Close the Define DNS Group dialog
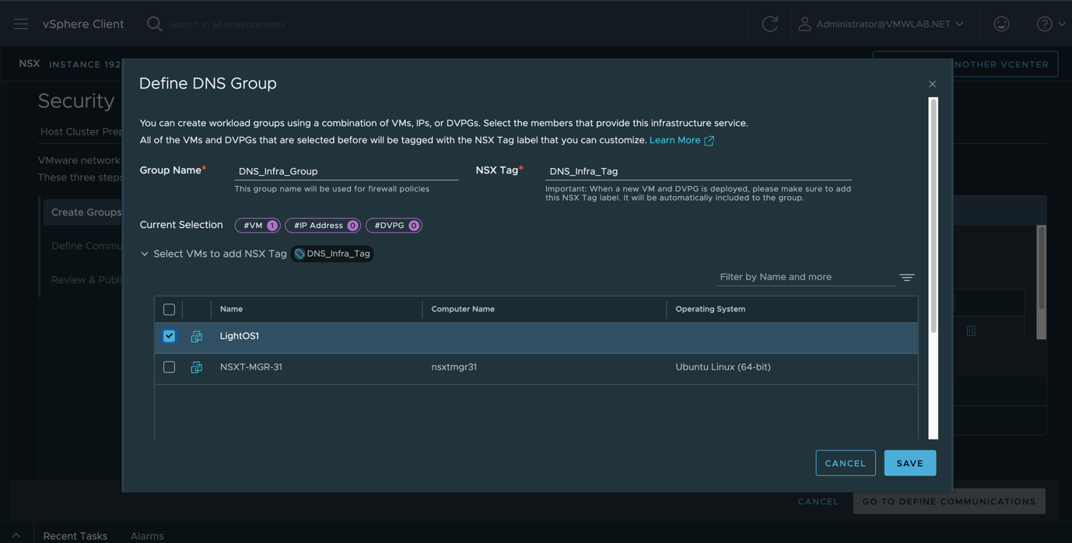 932,84
